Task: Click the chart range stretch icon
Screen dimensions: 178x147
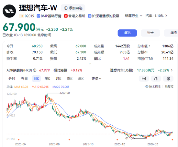Action: 144,79
